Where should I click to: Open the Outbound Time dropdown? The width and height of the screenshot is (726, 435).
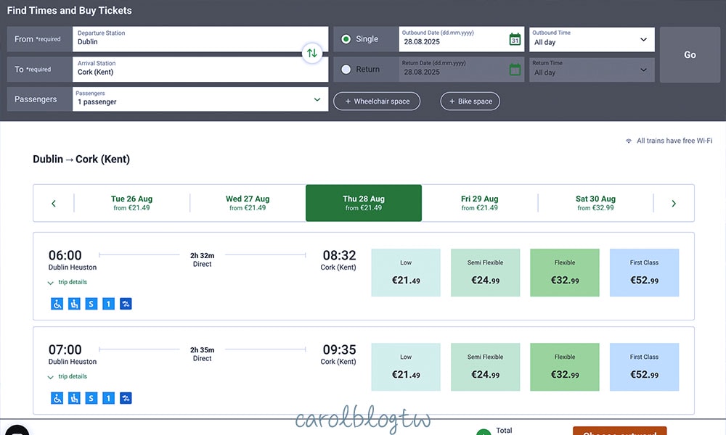[x=591, y=39]
